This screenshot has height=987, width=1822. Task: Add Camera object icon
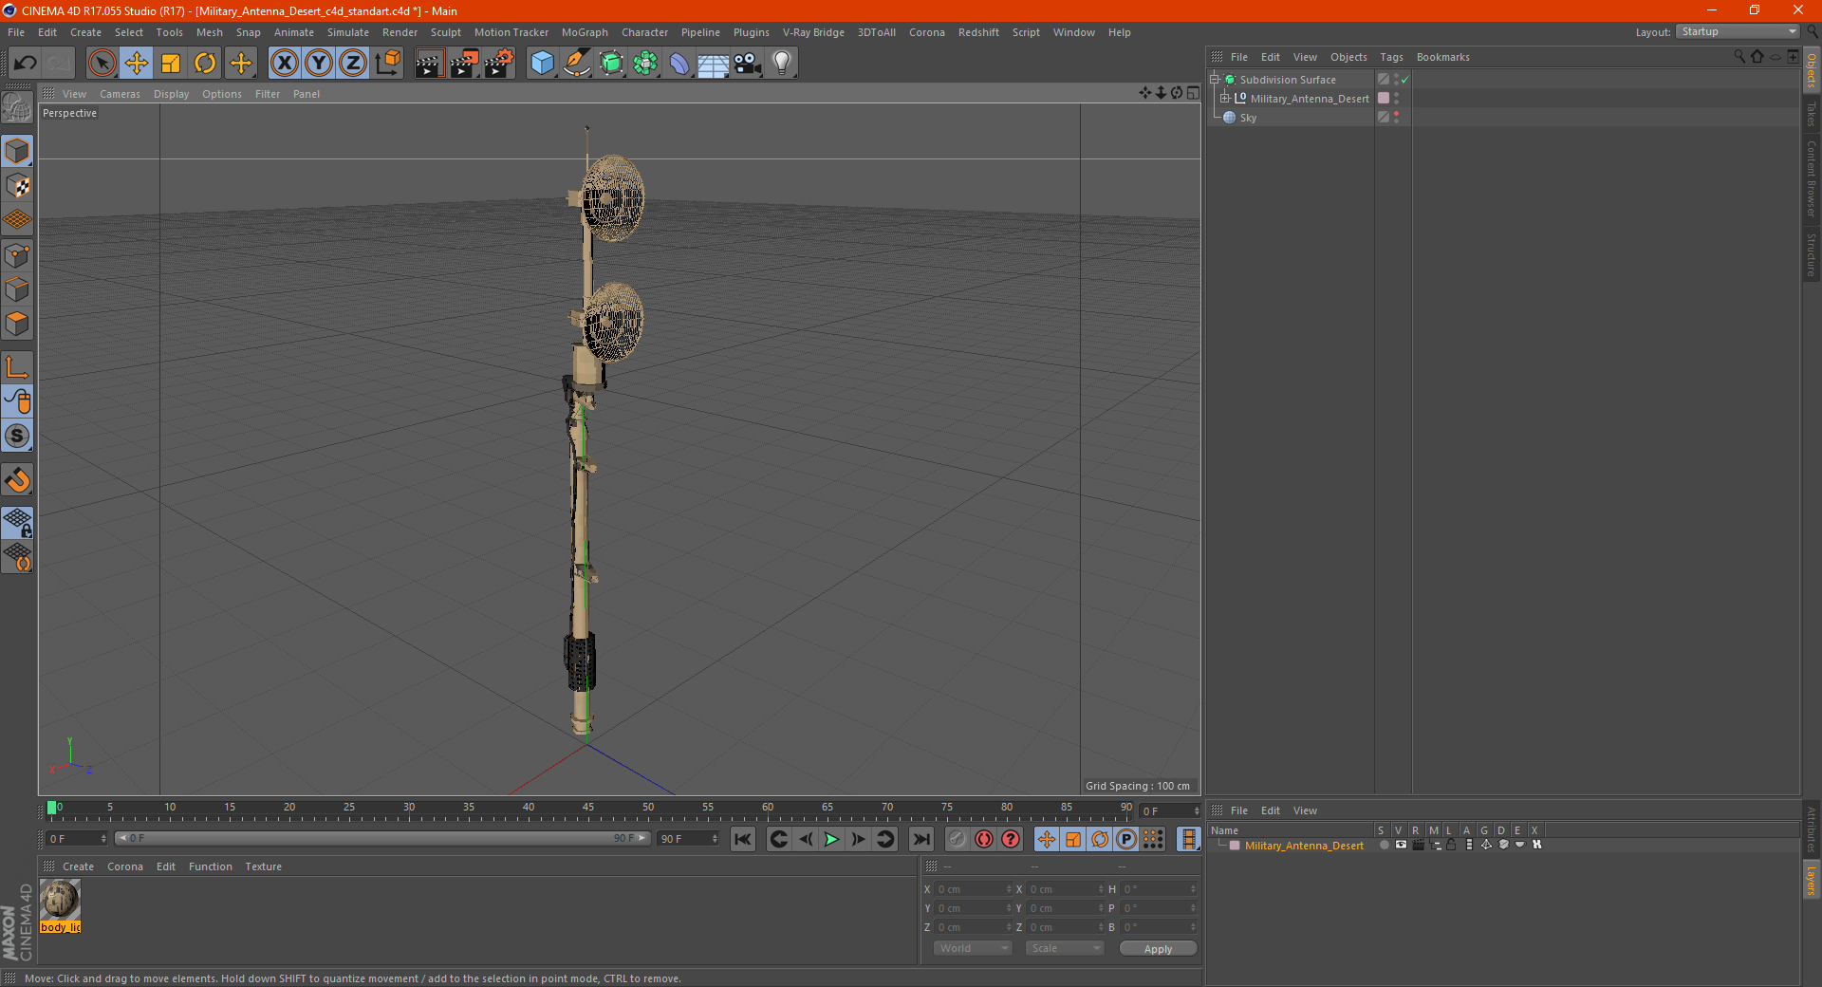(747, 64)
